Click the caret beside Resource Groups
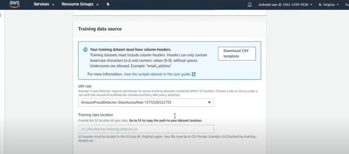 coord(97,4)
